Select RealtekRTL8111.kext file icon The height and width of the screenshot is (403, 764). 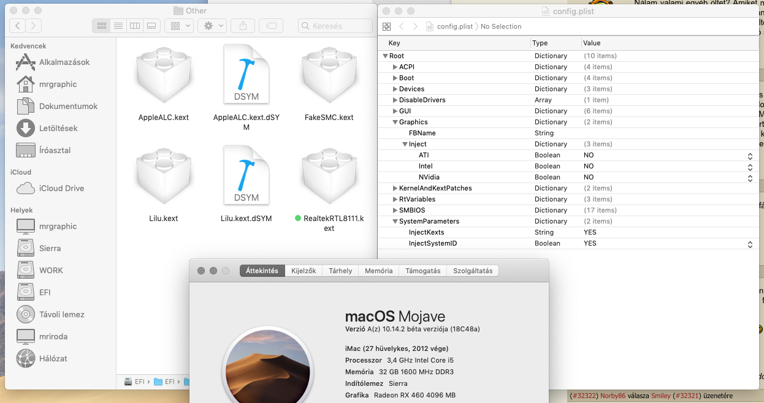click(x=329, y=175)
